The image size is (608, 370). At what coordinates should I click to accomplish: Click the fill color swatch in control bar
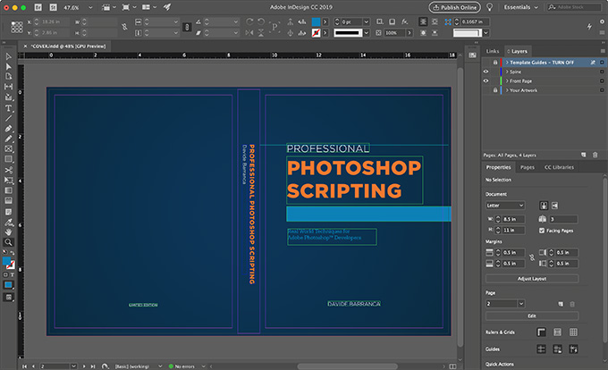(x=316, y=21)
